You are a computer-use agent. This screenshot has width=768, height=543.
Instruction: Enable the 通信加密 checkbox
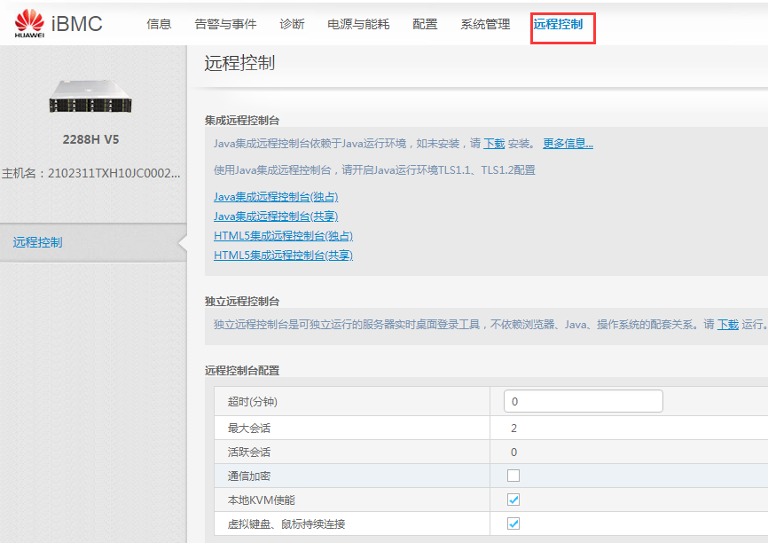click(513, 476)
